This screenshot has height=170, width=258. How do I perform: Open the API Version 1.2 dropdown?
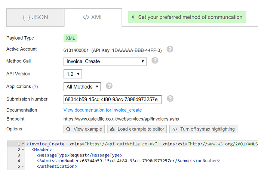[73, 74]
